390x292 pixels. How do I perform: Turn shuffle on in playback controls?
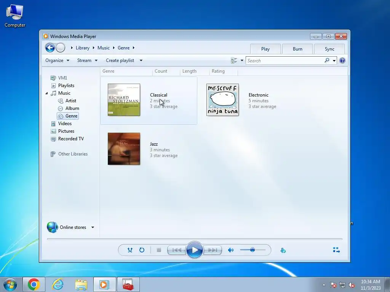coord(130,250)
